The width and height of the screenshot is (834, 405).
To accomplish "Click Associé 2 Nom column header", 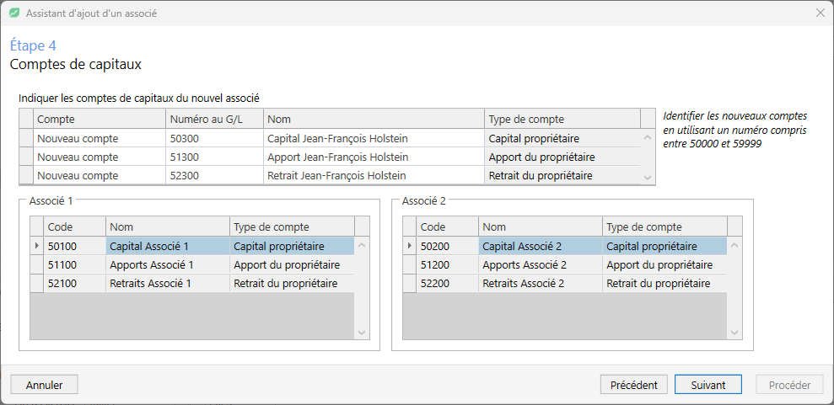I will 541,226.
